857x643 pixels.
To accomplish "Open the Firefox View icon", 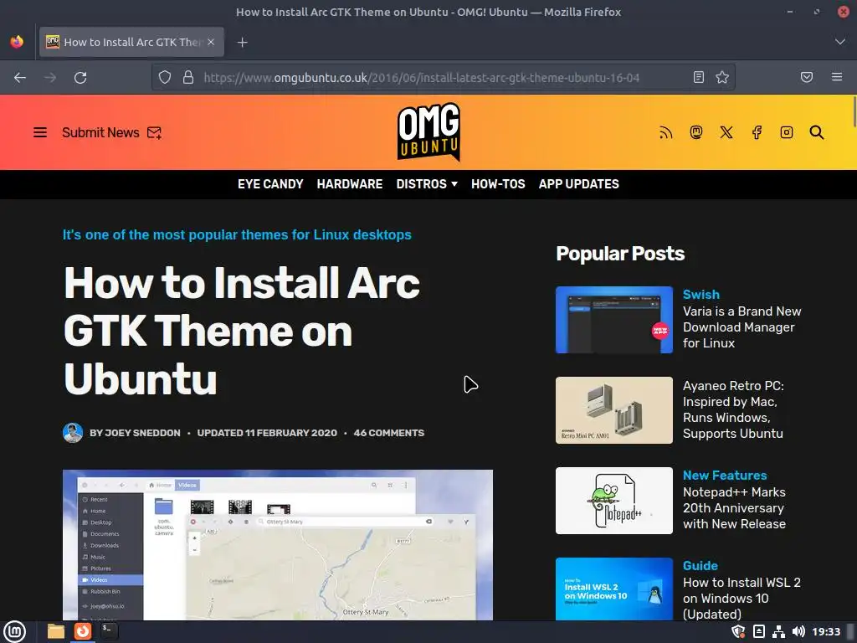I will point(17,42).
